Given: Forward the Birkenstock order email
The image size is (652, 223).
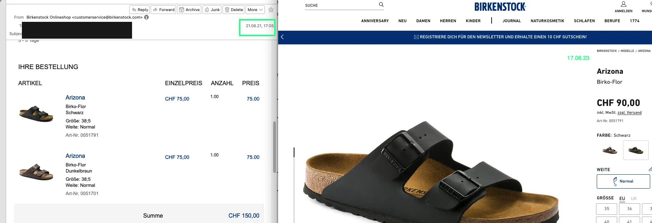Looking at the screenshot, I should click(164, 10).
